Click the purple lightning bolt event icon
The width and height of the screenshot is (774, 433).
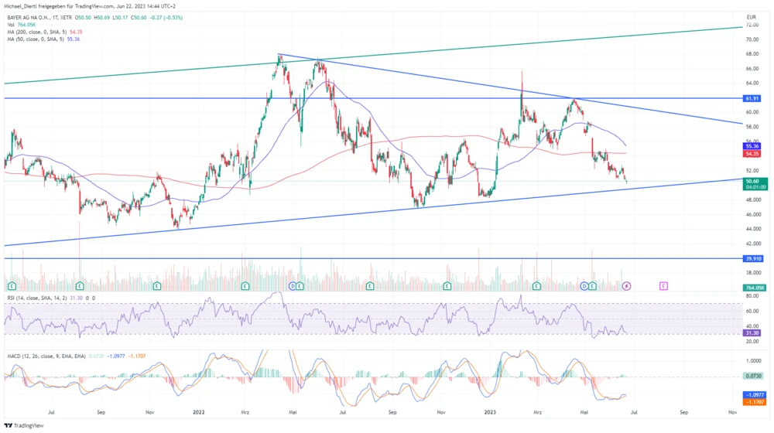[x=627, y=286]
